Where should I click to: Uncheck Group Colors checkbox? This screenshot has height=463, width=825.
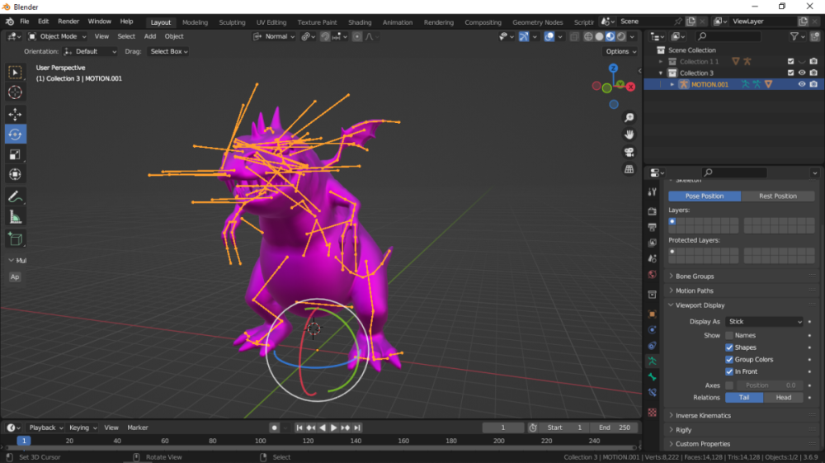pos(729,359)
